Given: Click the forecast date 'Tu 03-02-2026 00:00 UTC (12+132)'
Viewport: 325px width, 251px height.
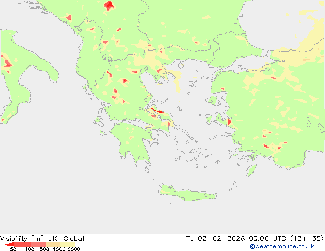Looking at the screenshot, I should point(255,239).
